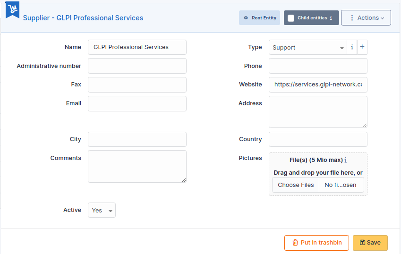Click the Put in trashbin button
This screenshot has height=254, width=401.
pos(316,243)
